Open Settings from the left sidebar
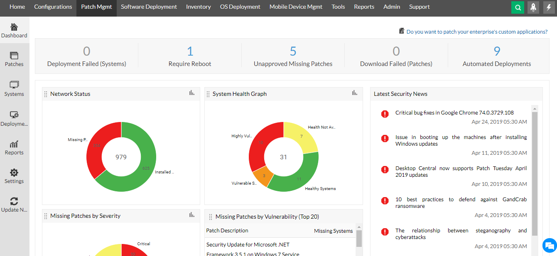This screenshot has width=557, height=256. click(x=14, y=176)
